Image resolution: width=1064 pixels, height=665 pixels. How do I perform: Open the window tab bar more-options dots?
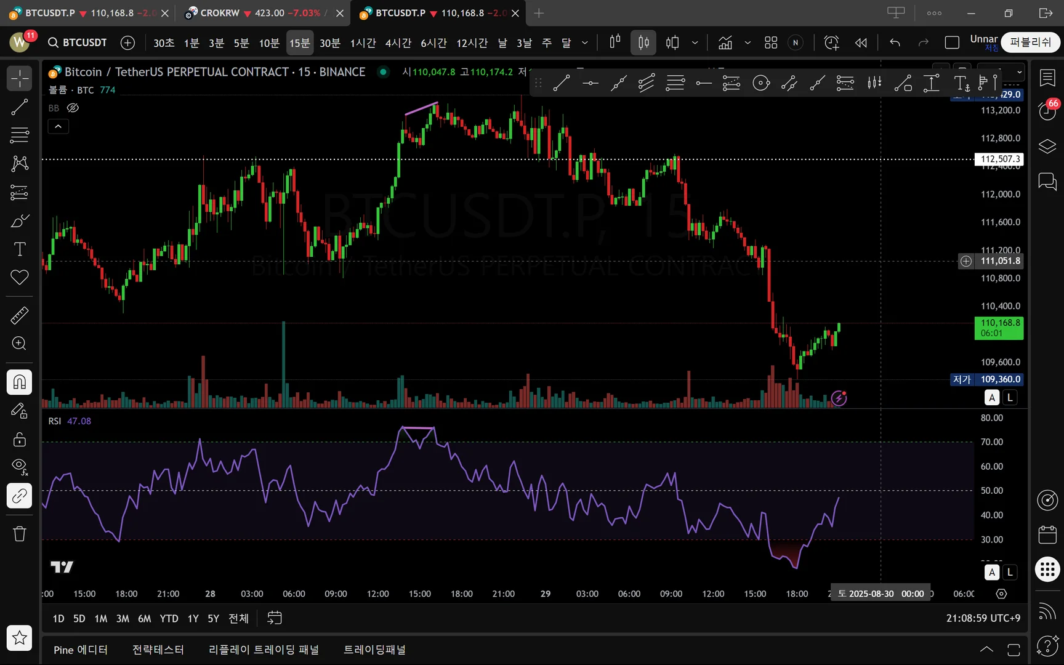(x=934, y=13)
